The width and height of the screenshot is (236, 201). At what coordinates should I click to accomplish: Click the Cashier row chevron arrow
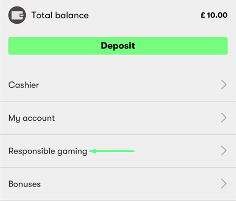[224, 85]
